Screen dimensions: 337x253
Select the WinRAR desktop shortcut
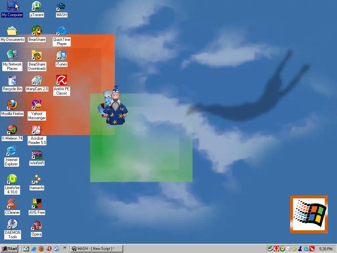(37, 158)
